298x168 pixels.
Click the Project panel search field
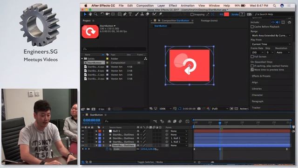[x=114, y=49]
